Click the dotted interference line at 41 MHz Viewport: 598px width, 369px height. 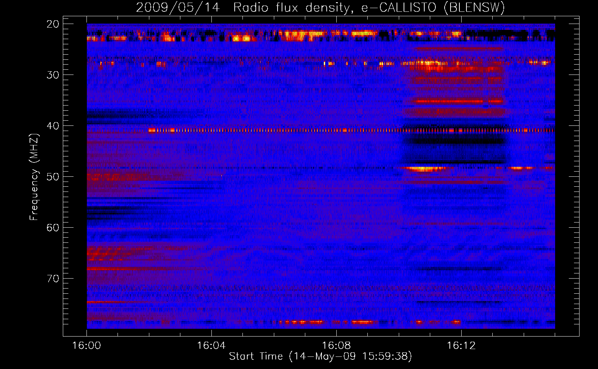point(351,130)
